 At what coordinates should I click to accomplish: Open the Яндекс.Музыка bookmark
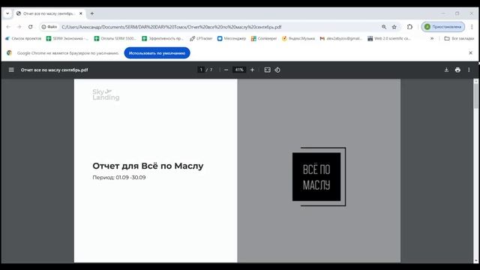pyautogui.click(x=298, y=38)
